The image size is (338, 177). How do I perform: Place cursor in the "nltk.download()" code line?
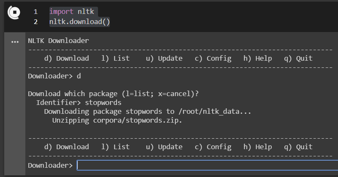coord(79,21)
